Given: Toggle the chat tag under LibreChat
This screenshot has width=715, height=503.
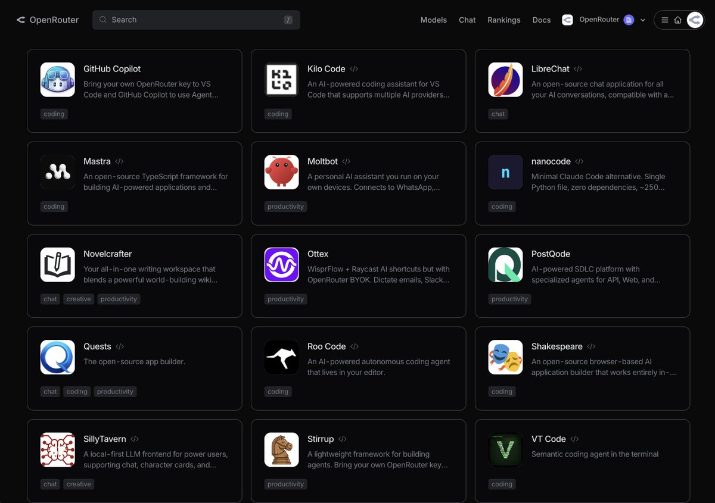Looking at the screenshot, I should coord(498,114).
